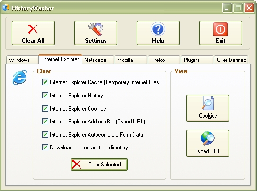This screenshot has width=257, height=191.
Task: Click the red power Exit icon
Action: coord(221,29)
